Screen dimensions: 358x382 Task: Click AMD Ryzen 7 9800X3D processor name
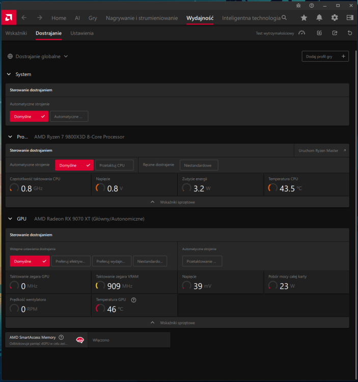[79, 137]
